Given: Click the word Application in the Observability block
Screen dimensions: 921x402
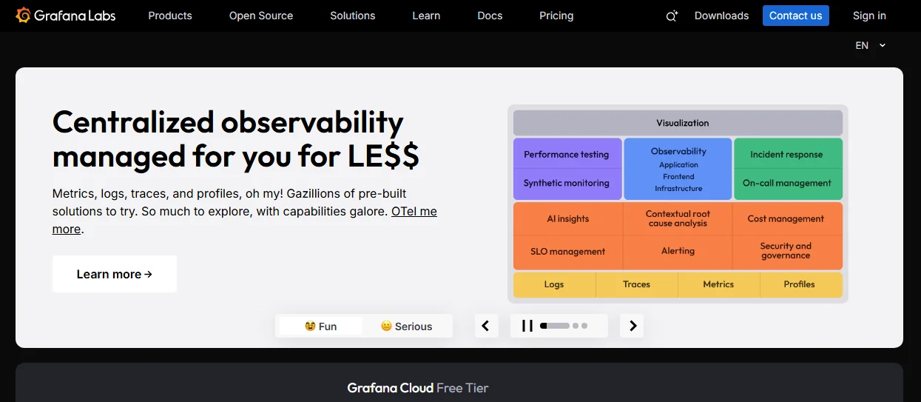Looking at the screenshot, I should [678, 165].
